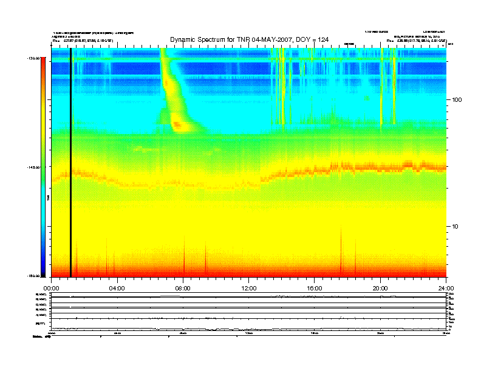This screenshot has width=481, height=371.
Task: Click the 16:00 time axis label
Action: pyautogui.click(x=315, y=289)
